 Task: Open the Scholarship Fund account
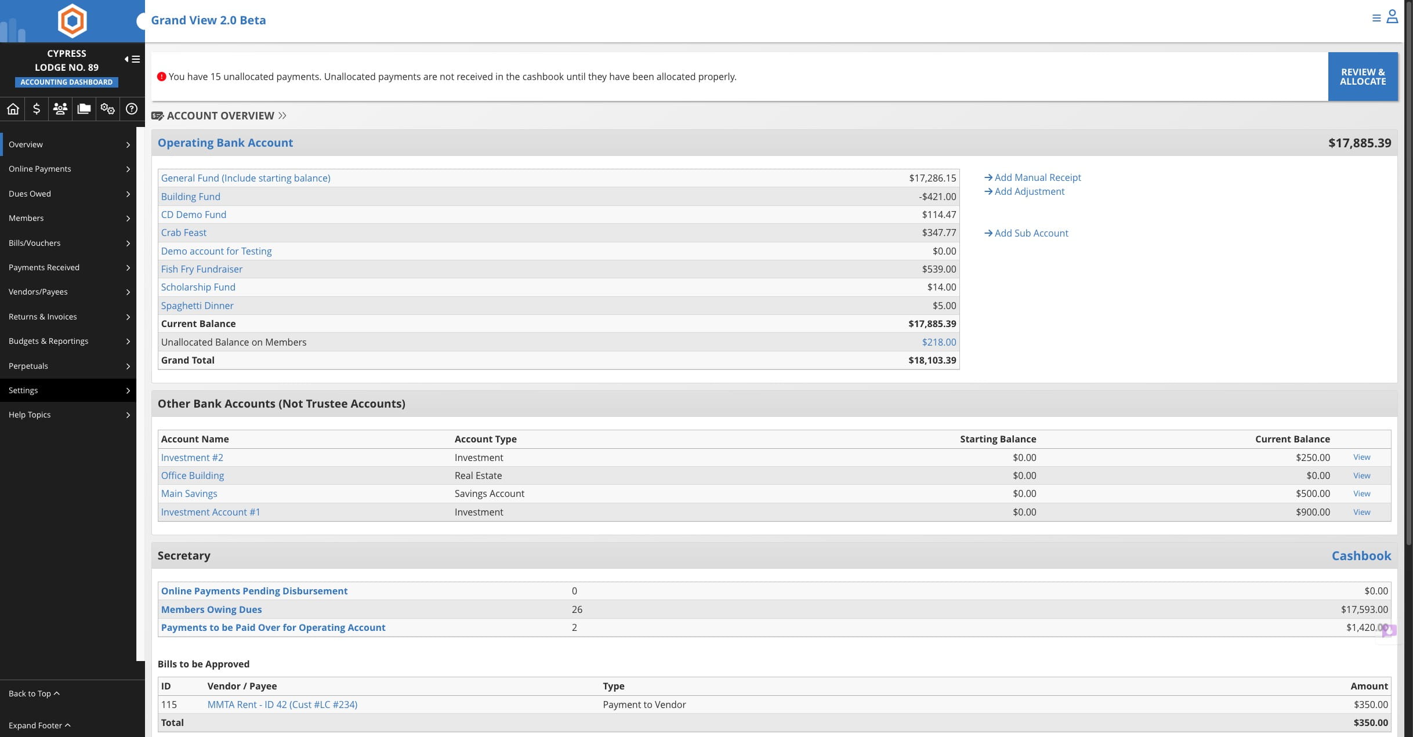coord(198,287)
